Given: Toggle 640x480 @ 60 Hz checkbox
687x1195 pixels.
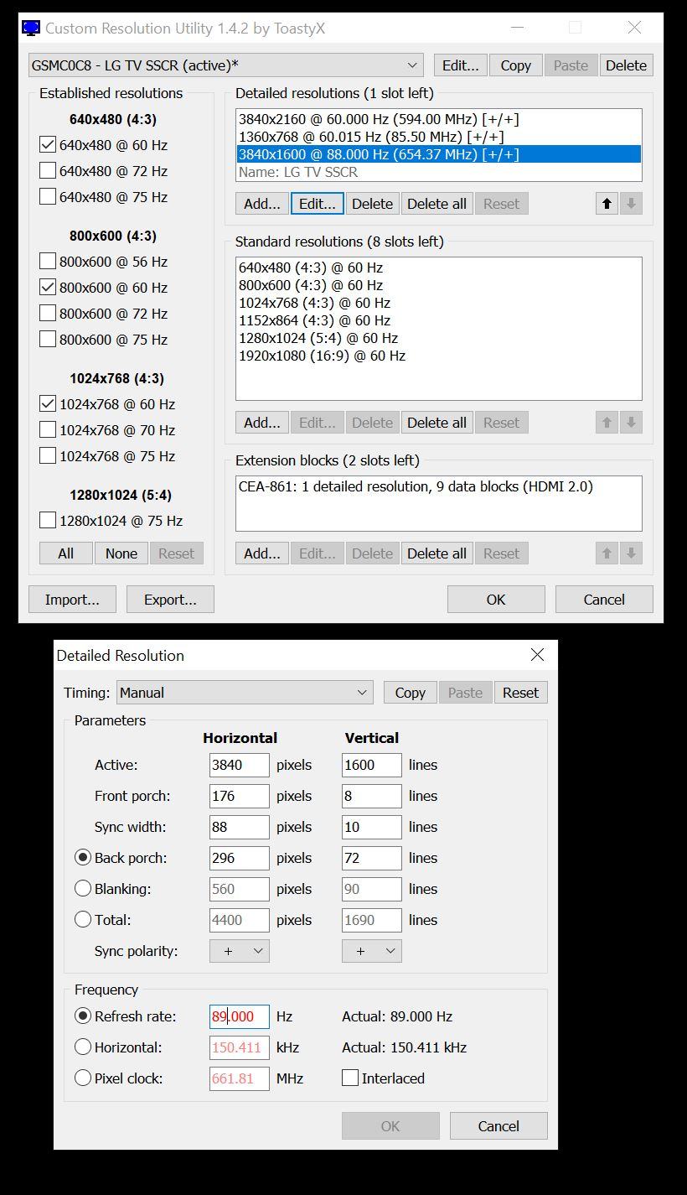Looking at the screenshot, I should tap(48, 145).
